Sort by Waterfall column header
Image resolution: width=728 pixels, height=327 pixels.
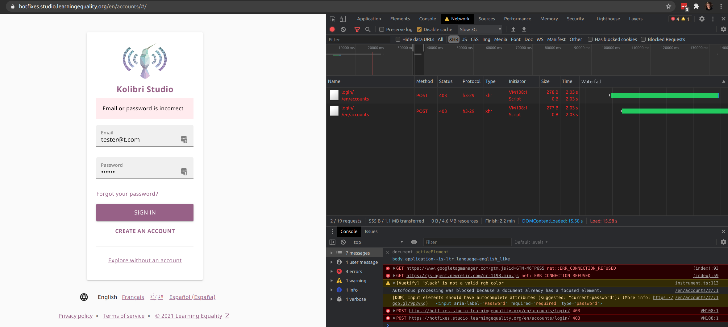click(x=653, y=81)
